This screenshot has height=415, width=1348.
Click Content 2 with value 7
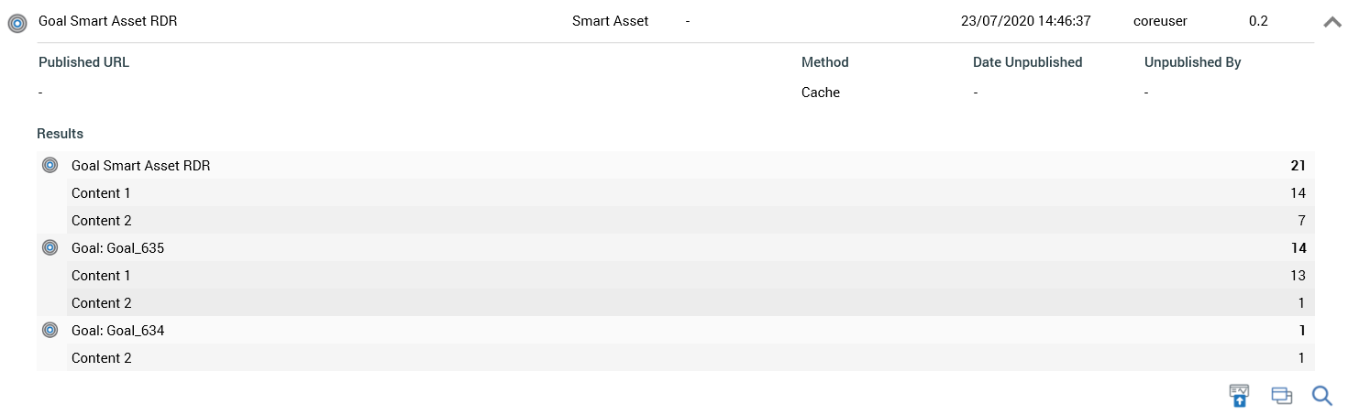(101, 221)
